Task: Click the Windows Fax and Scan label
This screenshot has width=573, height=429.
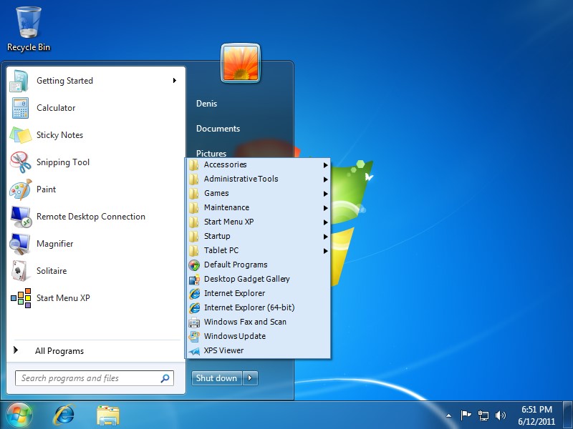Action: pyautogui.click(x=245, y=322)
